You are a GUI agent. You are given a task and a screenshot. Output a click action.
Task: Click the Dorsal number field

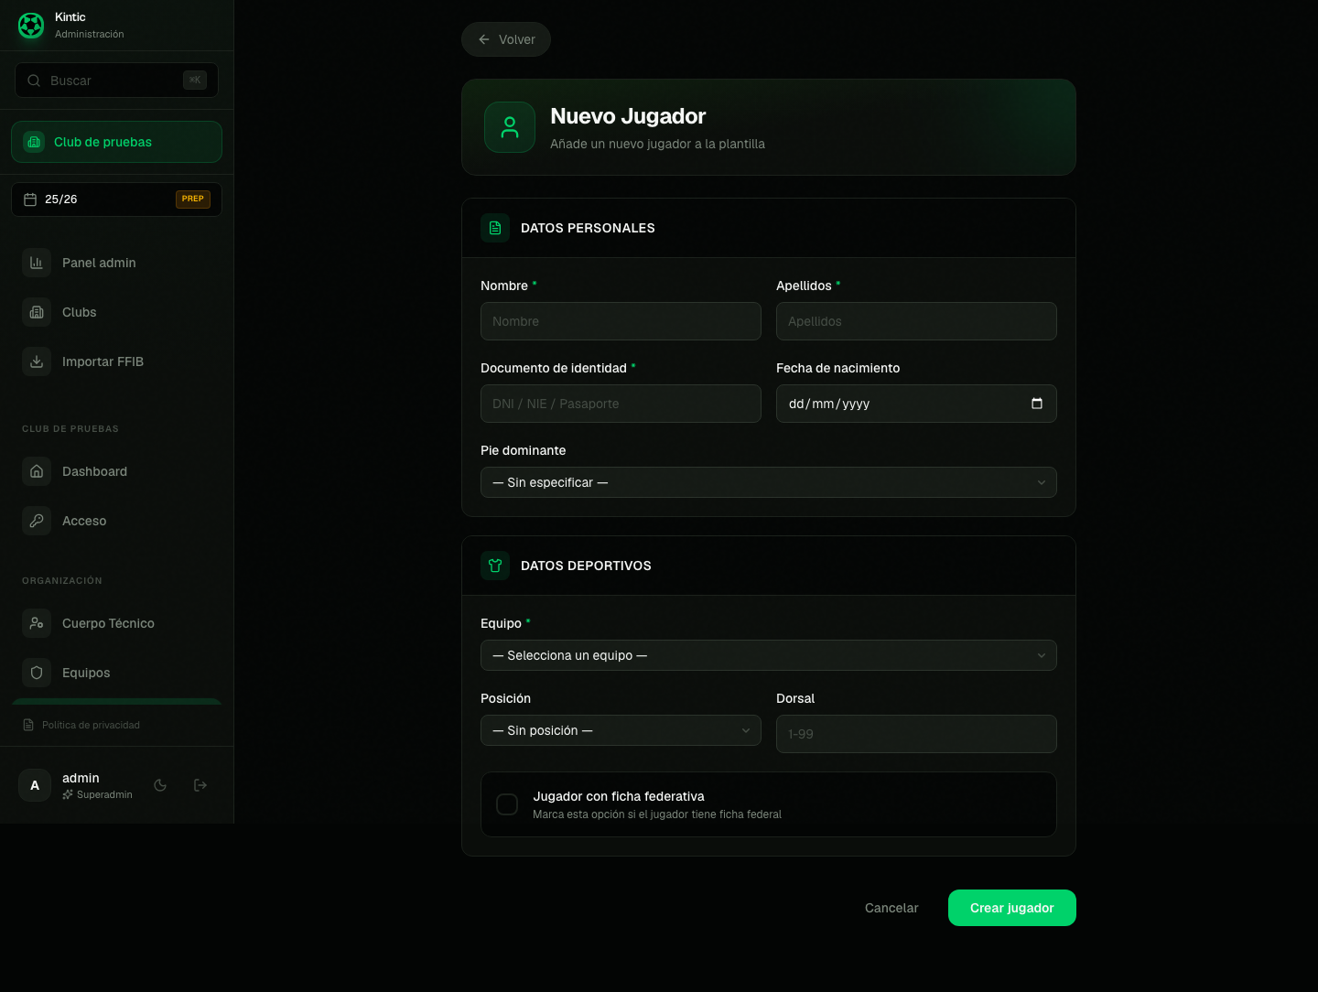(916, 734)
